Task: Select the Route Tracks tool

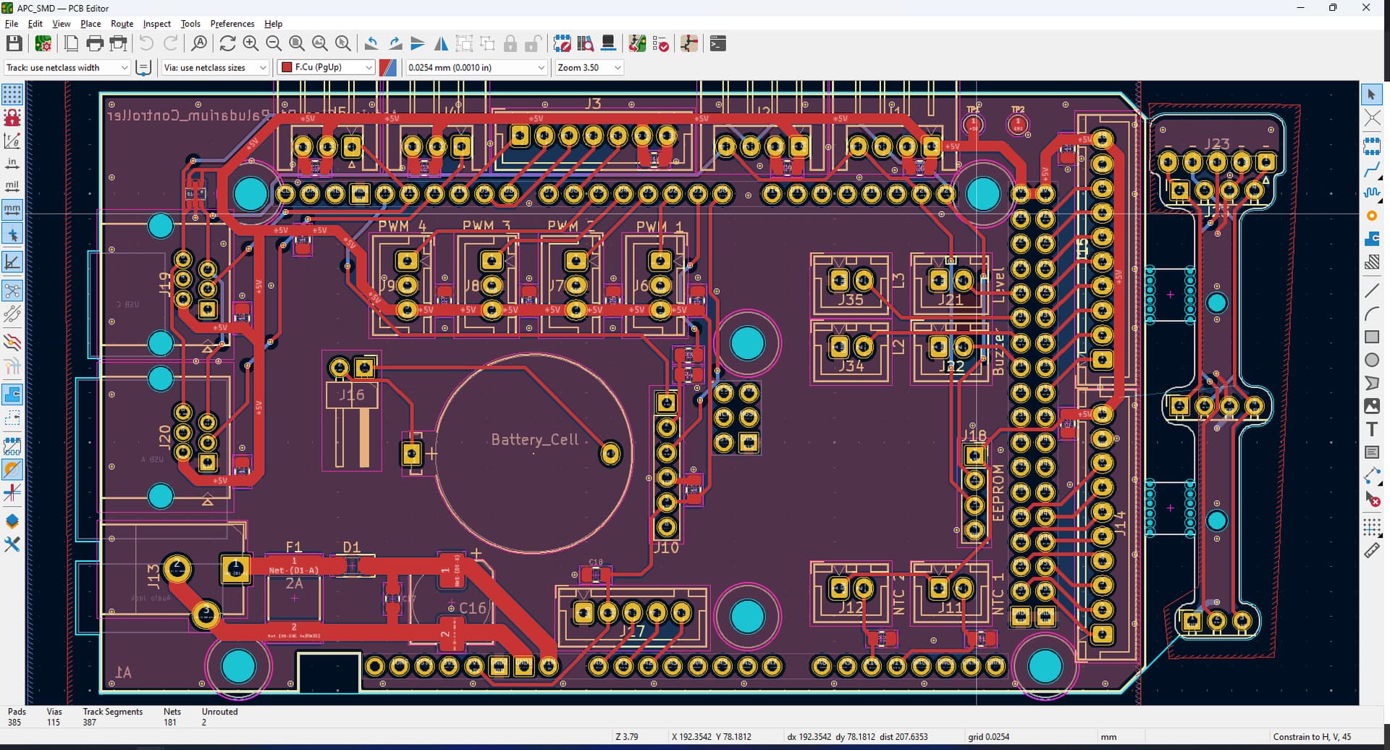Action: (1373, 167)
